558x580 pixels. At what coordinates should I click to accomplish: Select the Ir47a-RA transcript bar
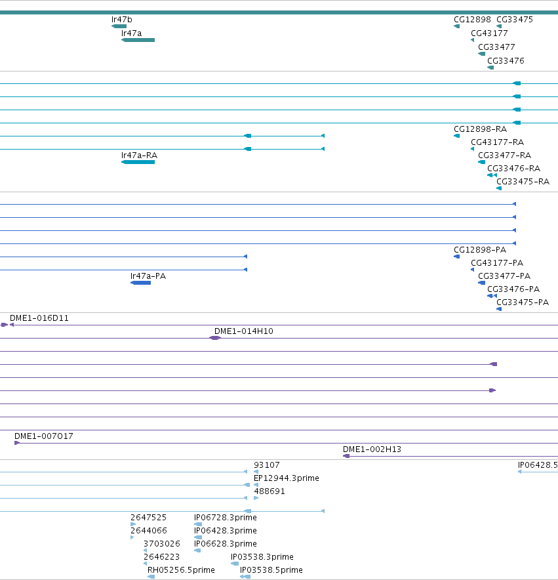click(138, 162)
